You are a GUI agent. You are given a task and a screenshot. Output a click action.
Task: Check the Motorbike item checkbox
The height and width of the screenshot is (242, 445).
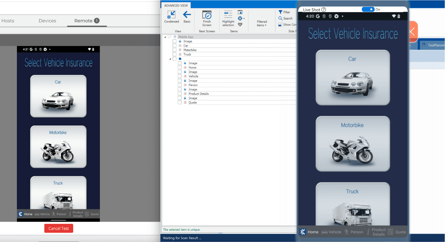175,50
